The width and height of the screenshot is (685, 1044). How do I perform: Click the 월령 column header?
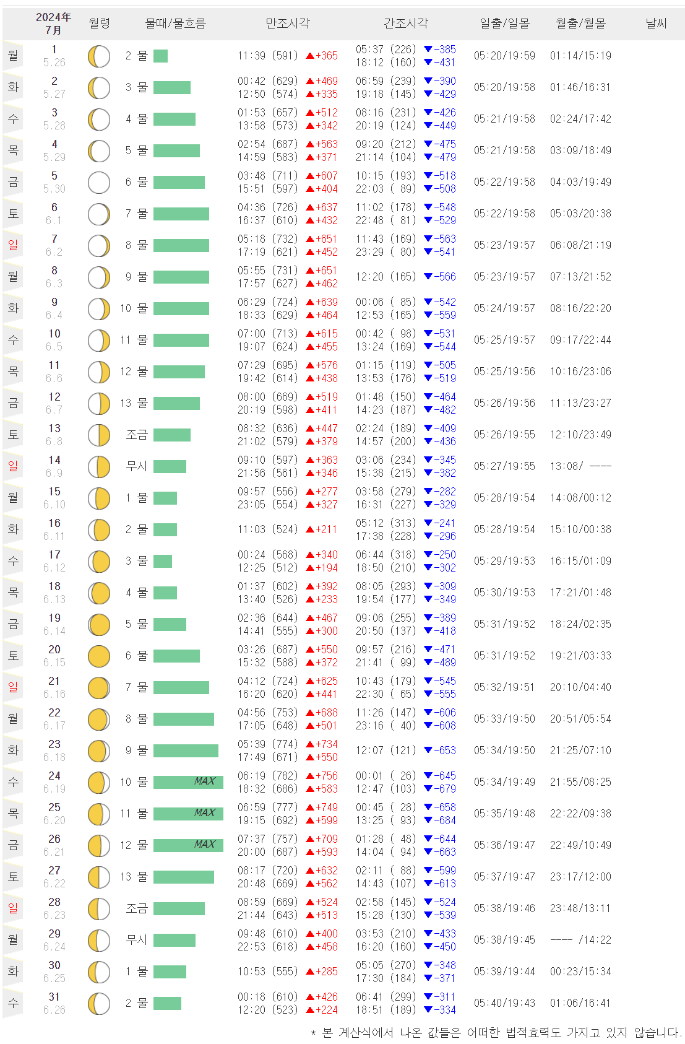[99, 24]
